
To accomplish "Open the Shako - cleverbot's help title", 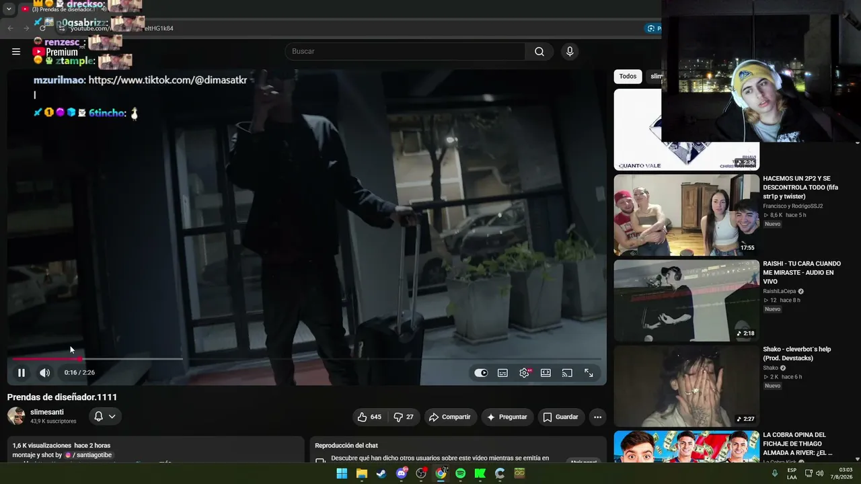I will [x=797, y=354].
